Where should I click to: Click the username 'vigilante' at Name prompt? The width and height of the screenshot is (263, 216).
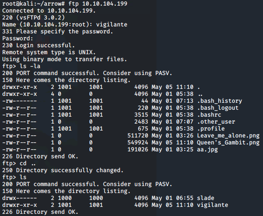point(112,25)
